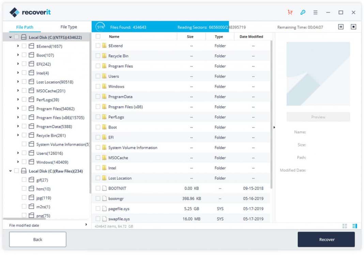
Task: Click the $Extend folder icon in file list
Action: pos(104,45)
